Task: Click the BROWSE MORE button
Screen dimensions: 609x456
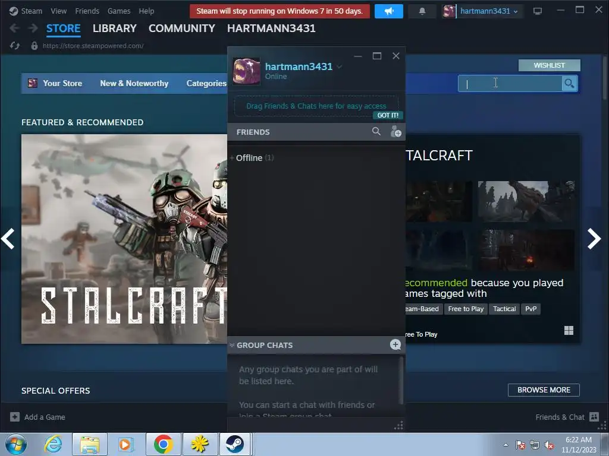Action: (544, 389)
